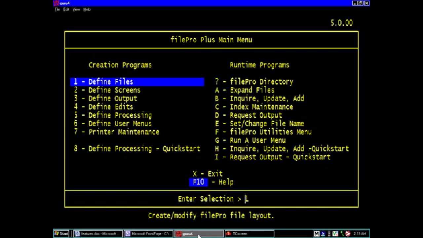Switch to TCscreen taskbar button
This screenshot has width=423, height=238.
pos(249,234)
